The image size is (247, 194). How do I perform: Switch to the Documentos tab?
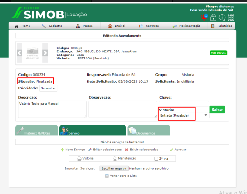click(x=149, y=130)
